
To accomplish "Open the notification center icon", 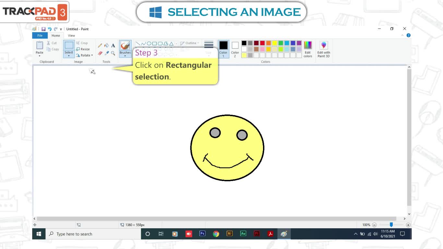I will [402, 234].
